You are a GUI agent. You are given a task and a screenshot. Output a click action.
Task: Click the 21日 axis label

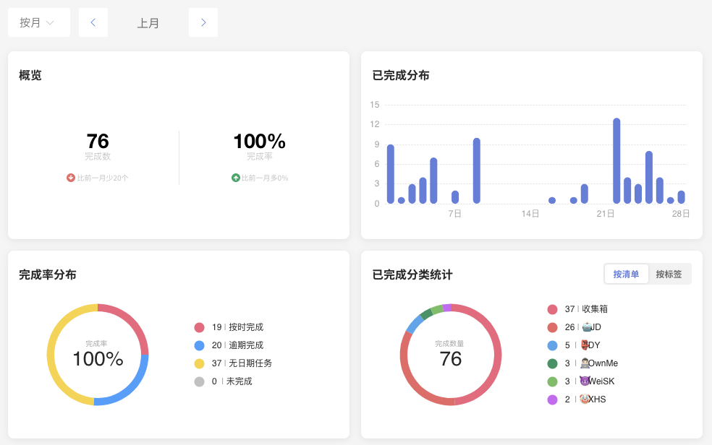click(606, 213)
